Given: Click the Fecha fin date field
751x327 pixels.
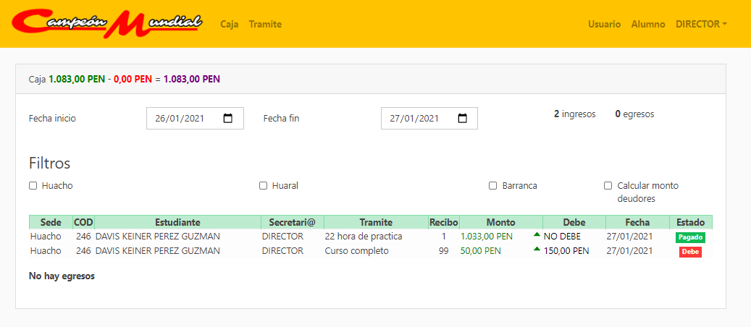Looking at the screenshot, I should point(419,119).
